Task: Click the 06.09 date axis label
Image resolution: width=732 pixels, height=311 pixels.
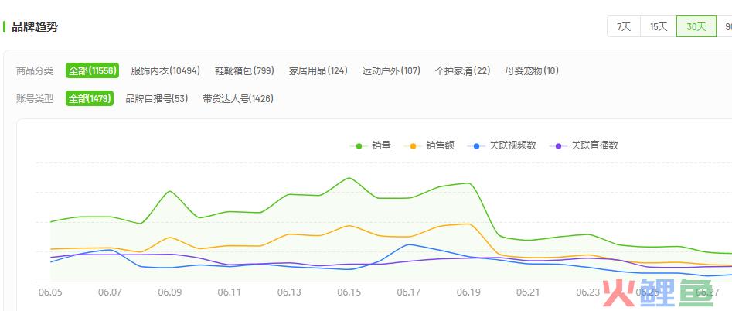Action: pos(169,292)
